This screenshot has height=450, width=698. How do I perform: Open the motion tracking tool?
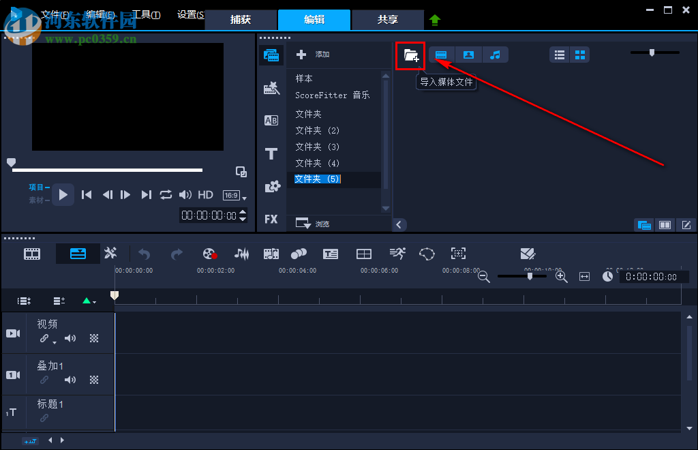[x=397, y=254]
